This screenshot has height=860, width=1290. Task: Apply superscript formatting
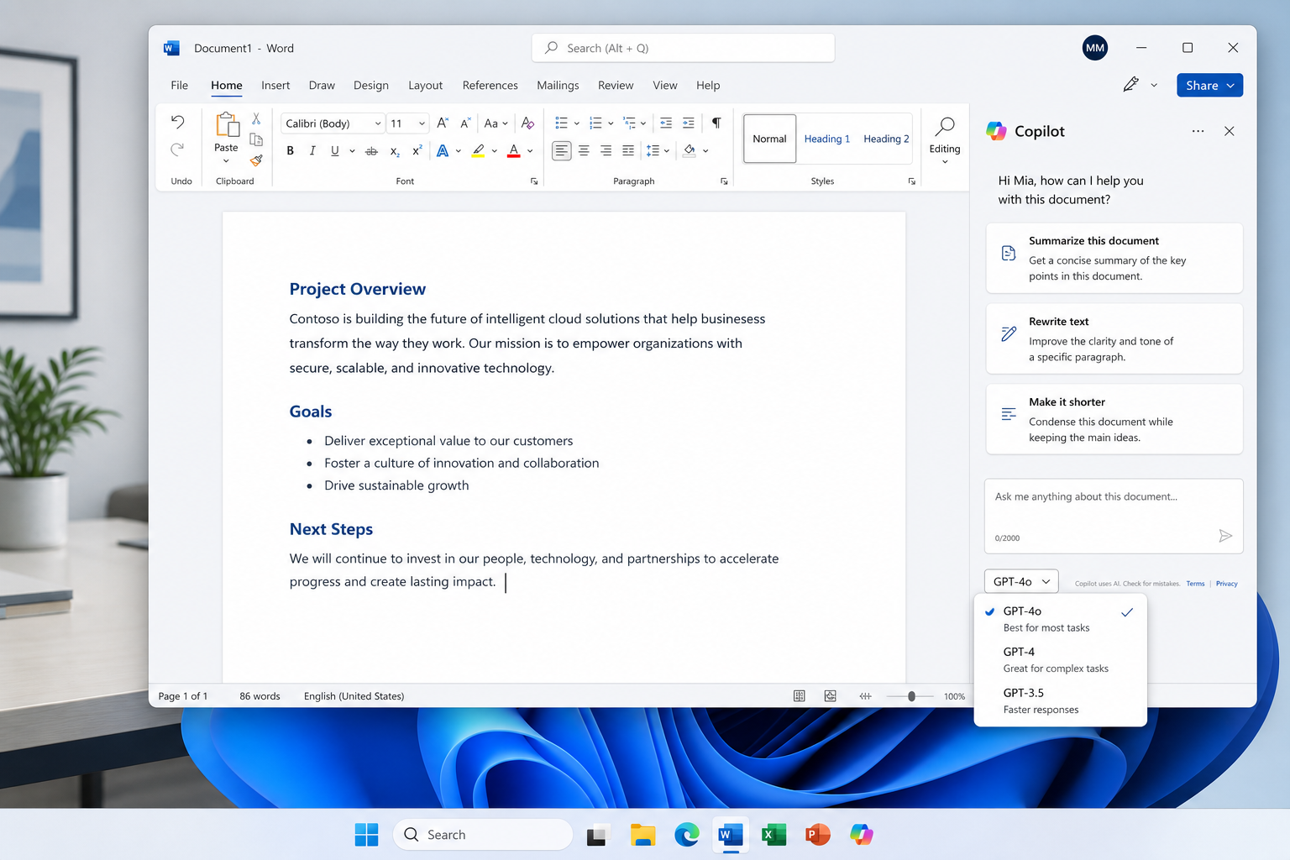[x=417, y=150]
